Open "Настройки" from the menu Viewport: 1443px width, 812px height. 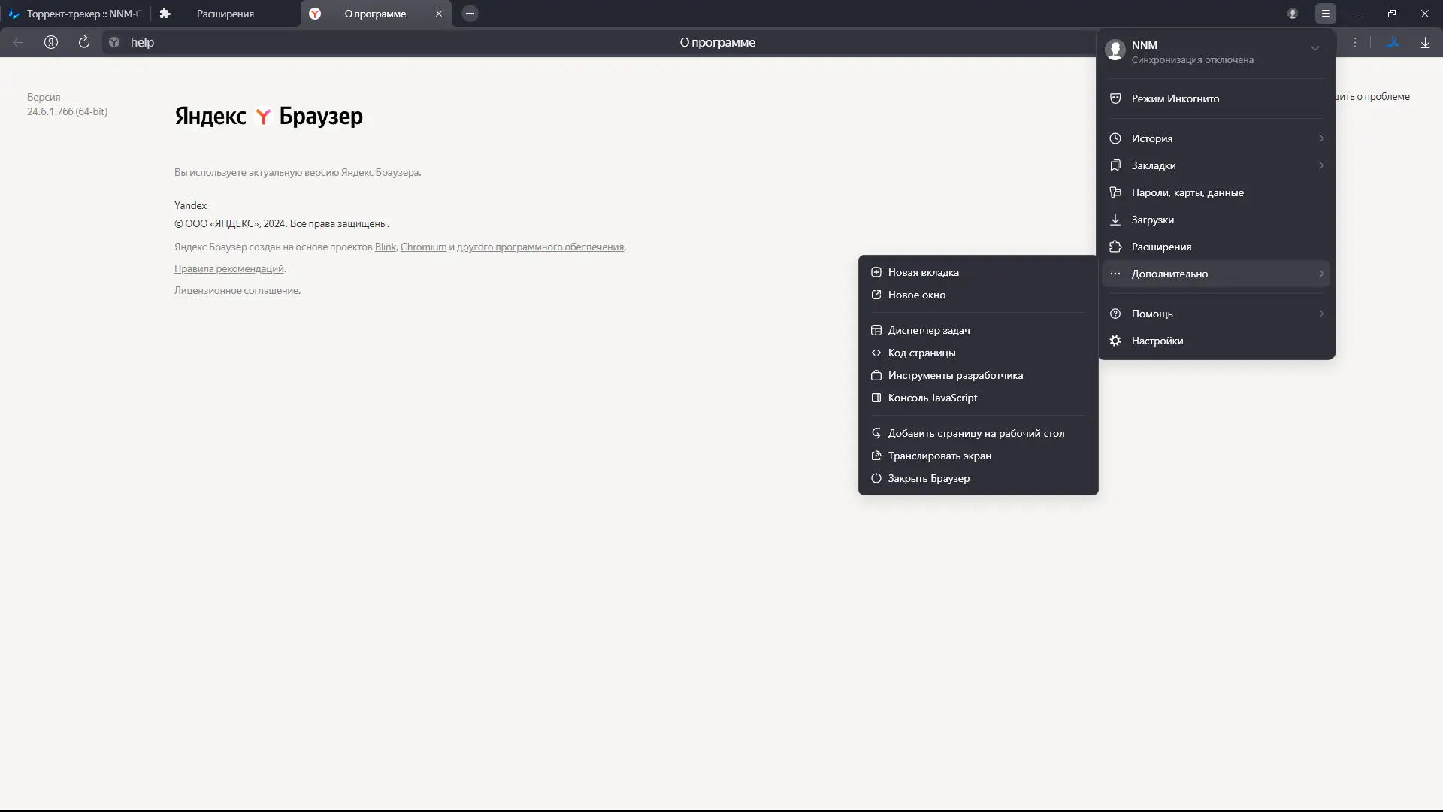(1216, 341)
